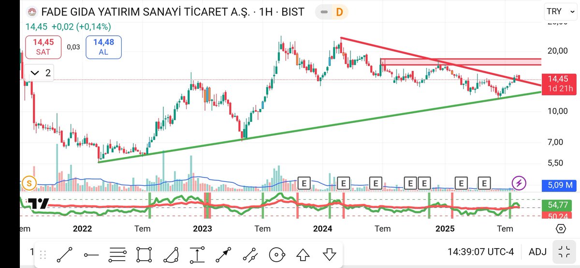Select the Price Range measure tool

[x=197, y=254]
